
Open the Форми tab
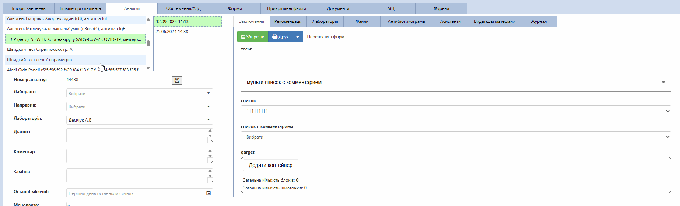point(235,8)
